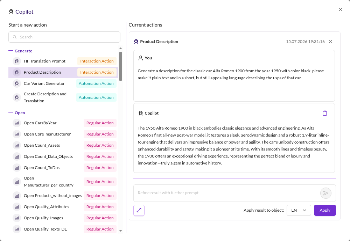Viewport: 350px width, 241px height.
Task: Select Create Description and Translation action
Action: point(63,97)
